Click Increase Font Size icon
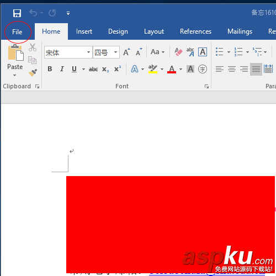This screenshot has height=276, width=276. pos(126,52)
